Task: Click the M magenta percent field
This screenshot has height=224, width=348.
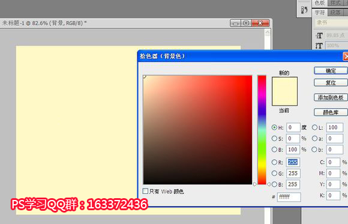Action: pyautogui.click(x=333, y=173)
